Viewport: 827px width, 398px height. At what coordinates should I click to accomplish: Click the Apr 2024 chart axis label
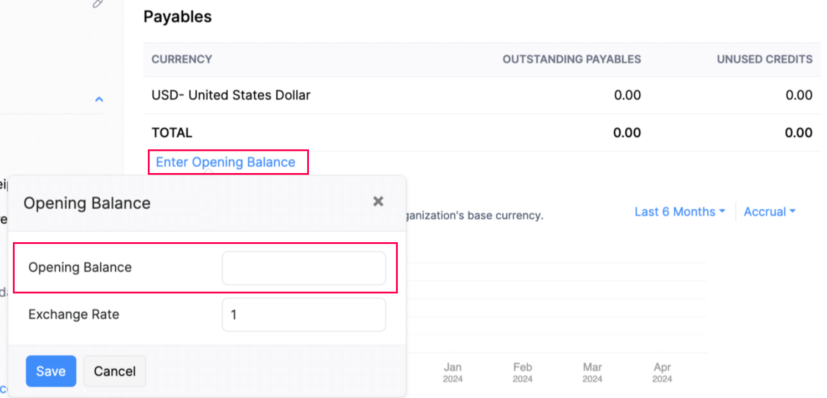pyautogui.click(x=662, y=373)
